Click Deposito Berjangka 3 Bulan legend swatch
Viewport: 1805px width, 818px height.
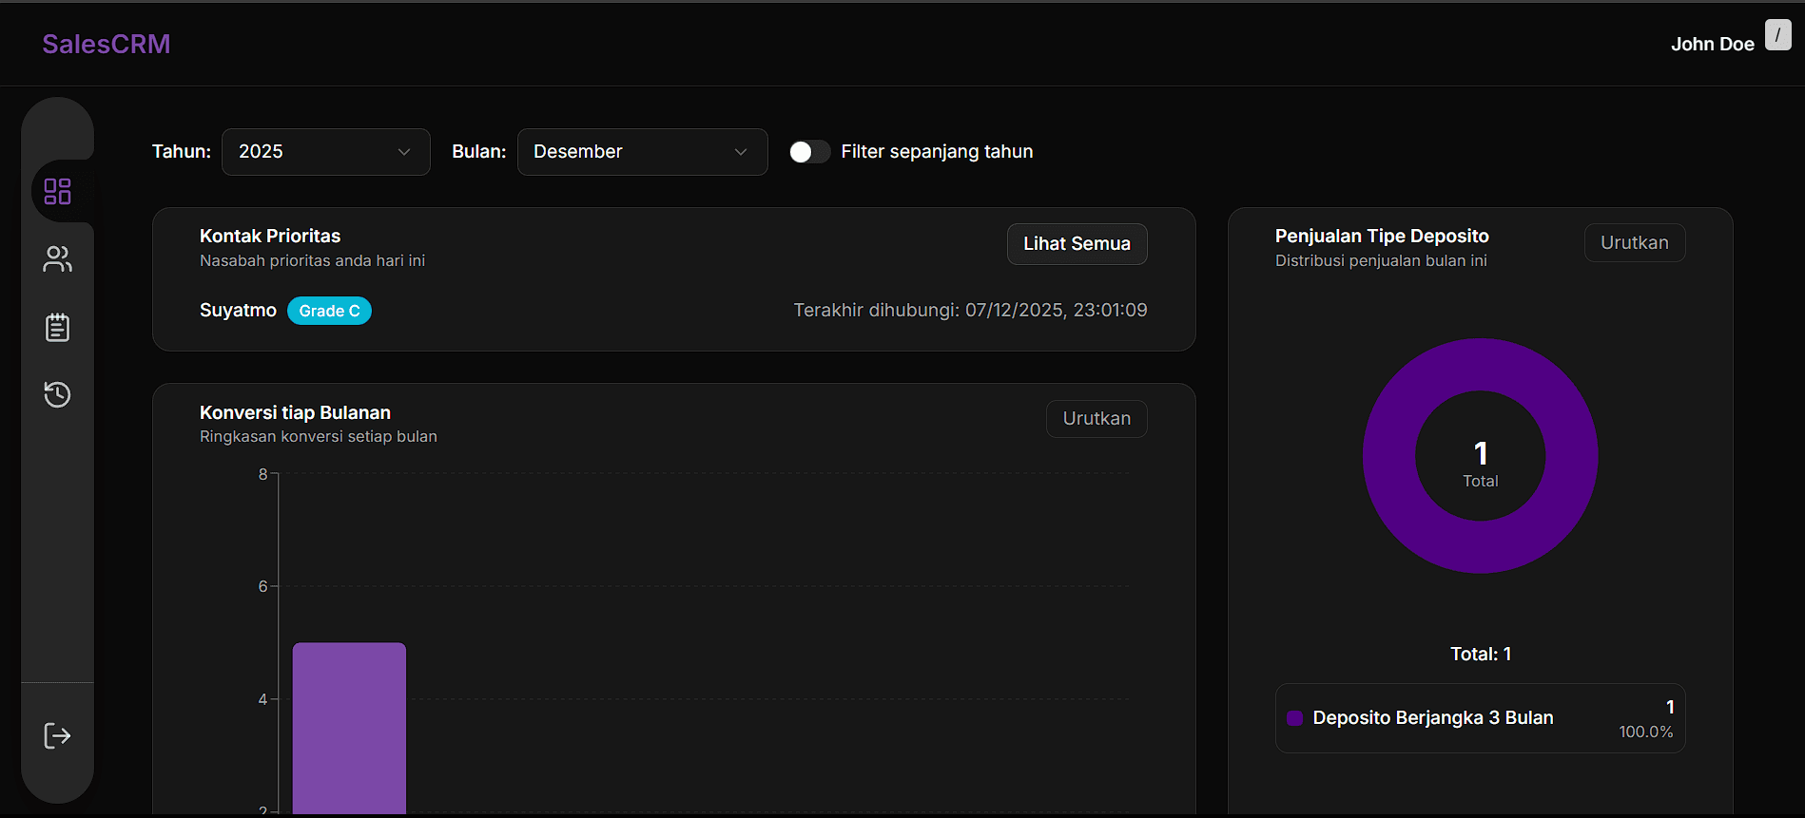click(x=1294, y=718)
